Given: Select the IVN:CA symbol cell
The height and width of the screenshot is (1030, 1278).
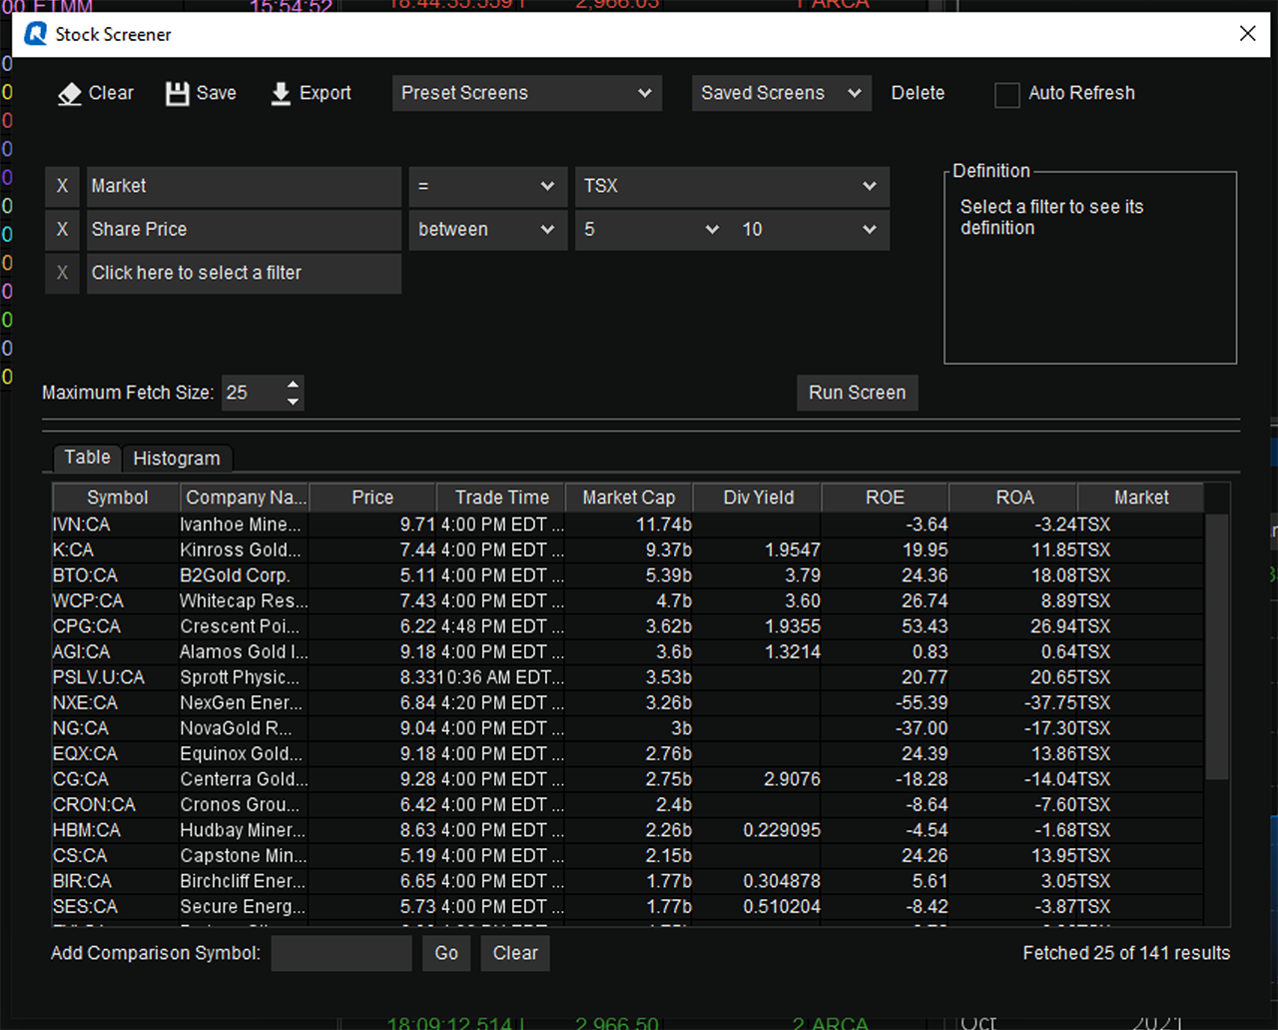Looking at the screenshot, I should pyautogui.click(x=116, y=524).
